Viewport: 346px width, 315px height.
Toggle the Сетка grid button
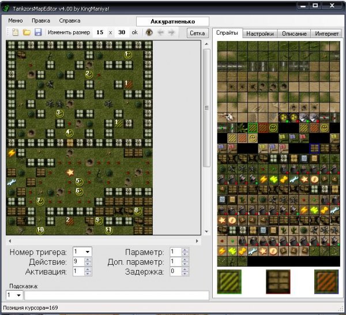click(x=197, y=33)
